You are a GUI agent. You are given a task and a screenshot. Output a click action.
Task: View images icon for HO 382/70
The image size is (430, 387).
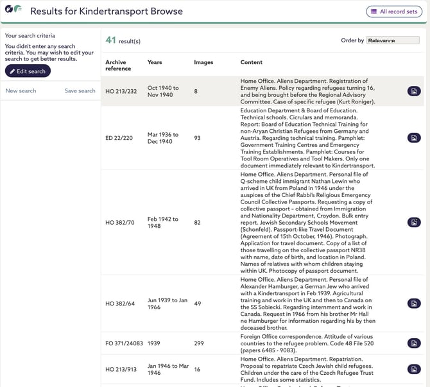tap(414, 222)
